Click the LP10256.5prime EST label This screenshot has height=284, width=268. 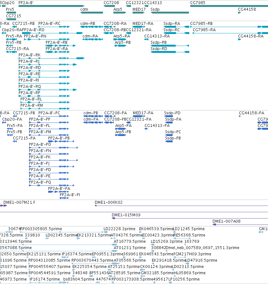[x=184, y=279]
